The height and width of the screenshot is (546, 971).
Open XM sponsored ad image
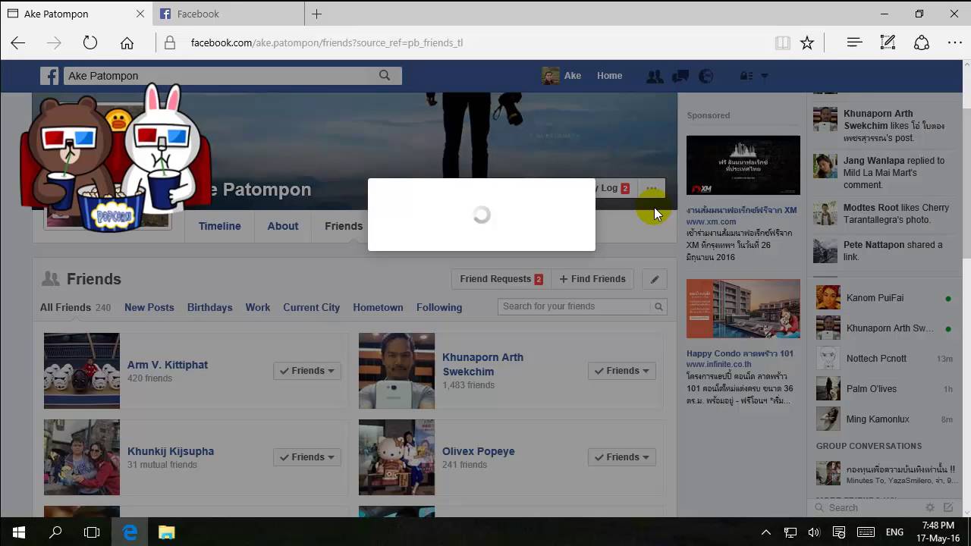[x=743, y=165]
